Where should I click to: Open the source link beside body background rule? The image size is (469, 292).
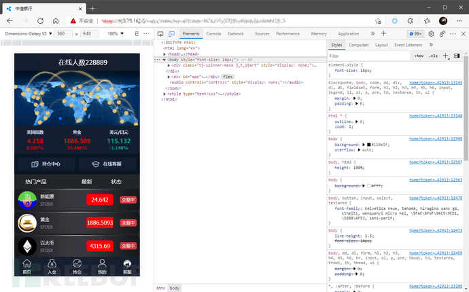click(x=436, y=139)
